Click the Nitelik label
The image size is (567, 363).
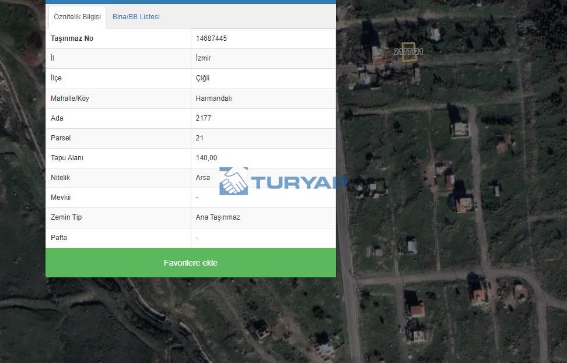(60, 178)
